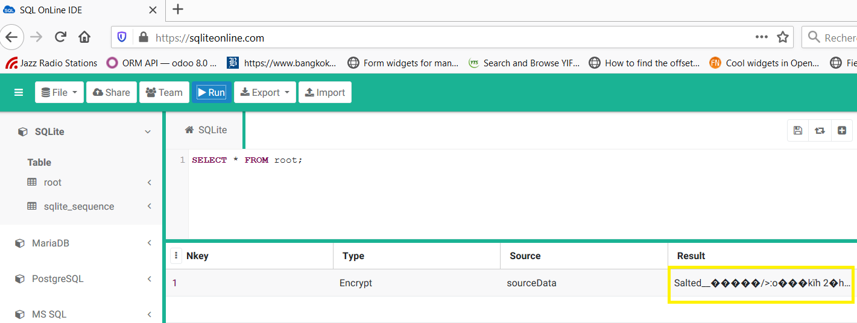857x323 pixels.
Task: Click the add new tab plus icon
Action: coord(842,130)
